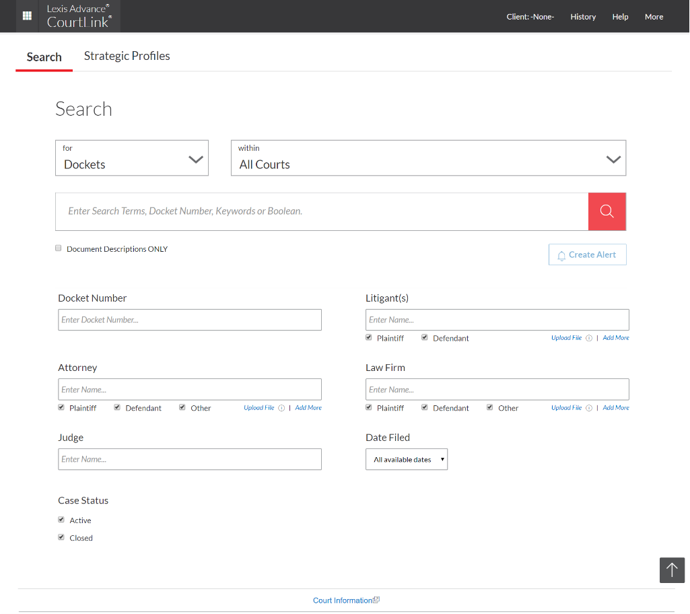
Task: Open the 'within All Courts' dropdown
Action: (x=428, y=158)
